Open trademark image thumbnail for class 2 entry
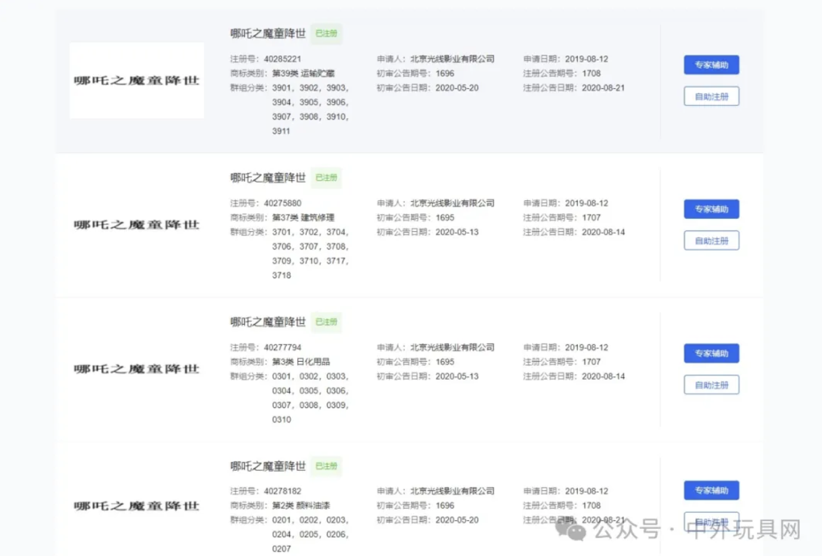Image resolution: width=822 pixels, height=556 pixels. point(137,506)
